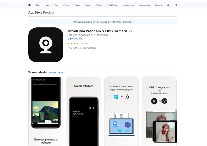Click the 4+ age rating badge

tap(130, 31)
